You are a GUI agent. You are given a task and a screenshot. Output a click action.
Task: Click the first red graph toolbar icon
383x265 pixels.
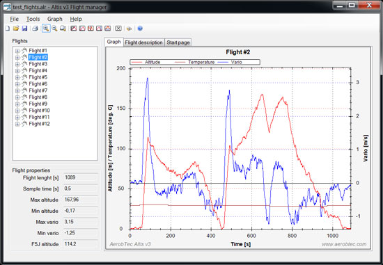click(74, 29)
